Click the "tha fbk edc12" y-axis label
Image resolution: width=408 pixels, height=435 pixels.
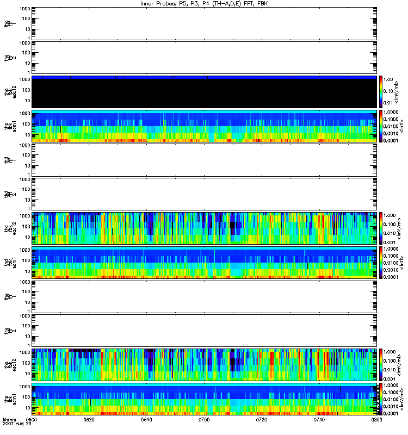[x=10, y=92]
